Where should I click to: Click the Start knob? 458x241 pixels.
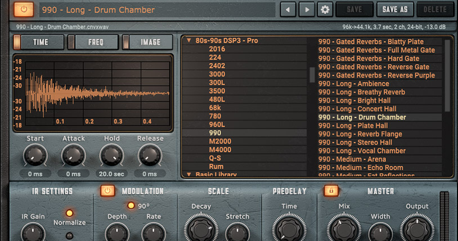35,155
